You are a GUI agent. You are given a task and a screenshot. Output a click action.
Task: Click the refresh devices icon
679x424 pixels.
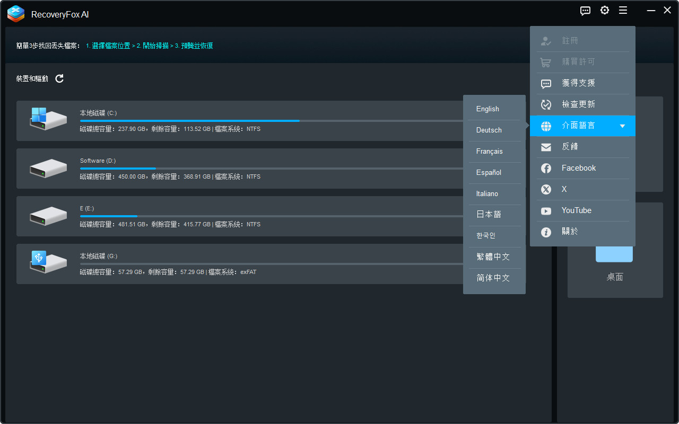pos(59,78)
